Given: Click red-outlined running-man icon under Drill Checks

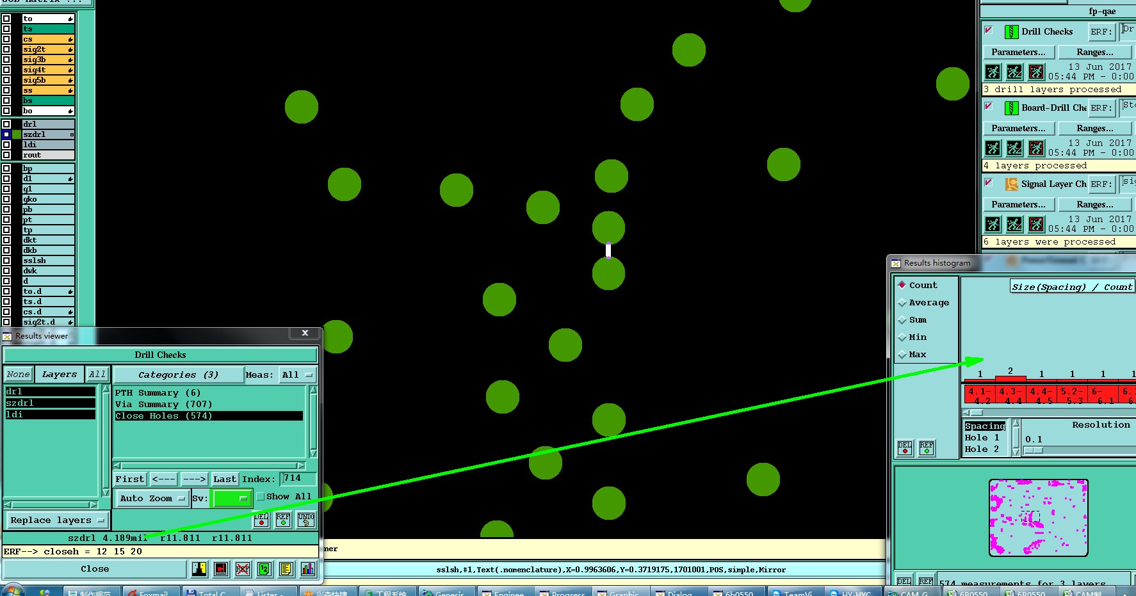Looking at the screenshot, I should [x=1036, y=72].
